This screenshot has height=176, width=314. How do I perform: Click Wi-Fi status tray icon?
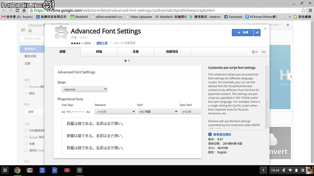pos(290,170)
